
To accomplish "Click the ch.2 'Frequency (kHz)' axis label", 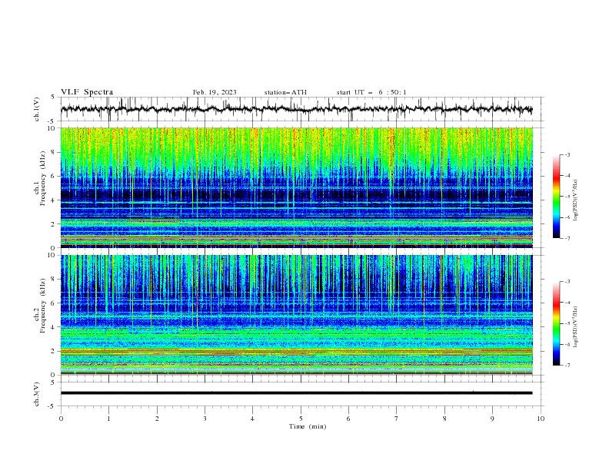I will point(43,305).
